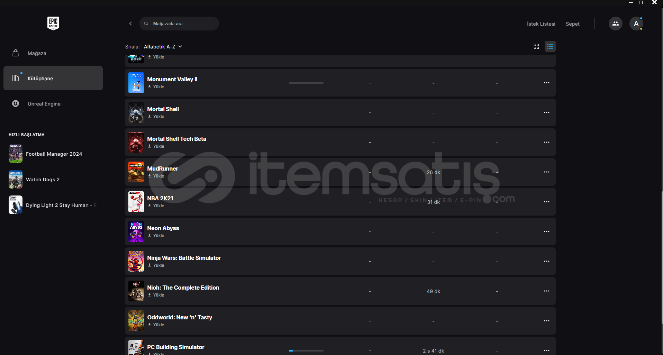The height and width of the screenshot is (355, 663).
Task: Open the Sepet cart
Action: pos(573,24)
